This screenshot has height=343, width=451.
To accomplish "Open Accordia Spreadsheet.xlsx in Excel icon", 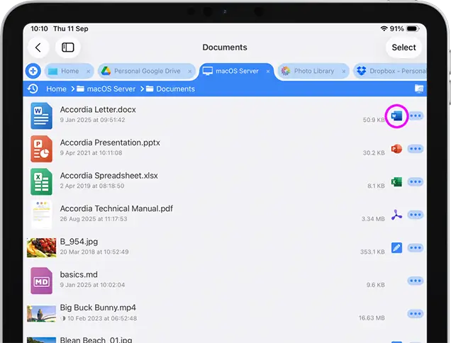I will pos(396,181).
